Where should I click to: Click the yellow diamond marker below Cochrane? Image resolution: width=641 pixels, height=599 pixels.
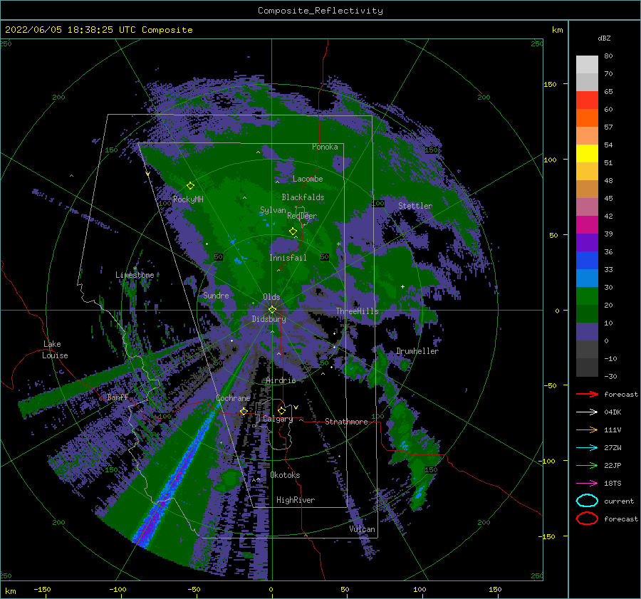(244, 411)
